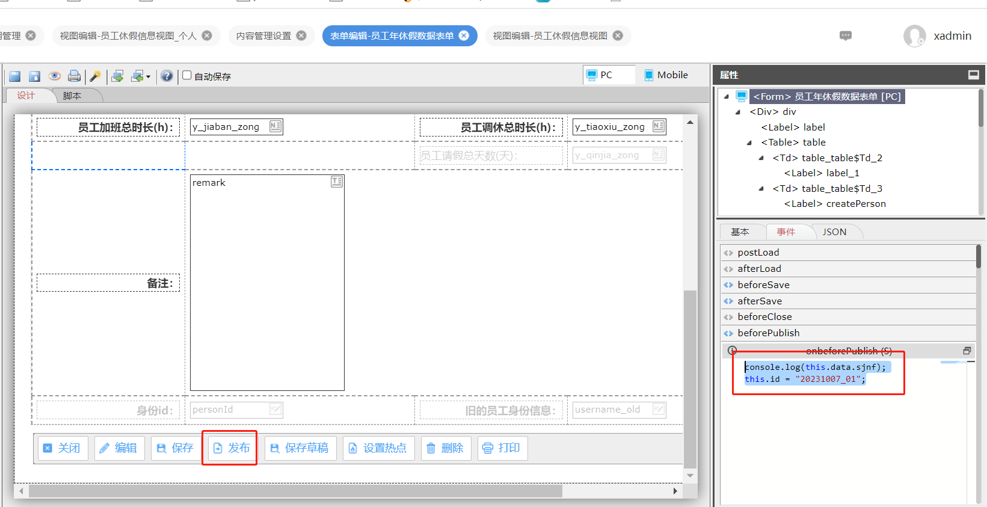Viewport: 987px width, 507px height.
Task: Switch to PC layout mode
Action: (609, 75)
